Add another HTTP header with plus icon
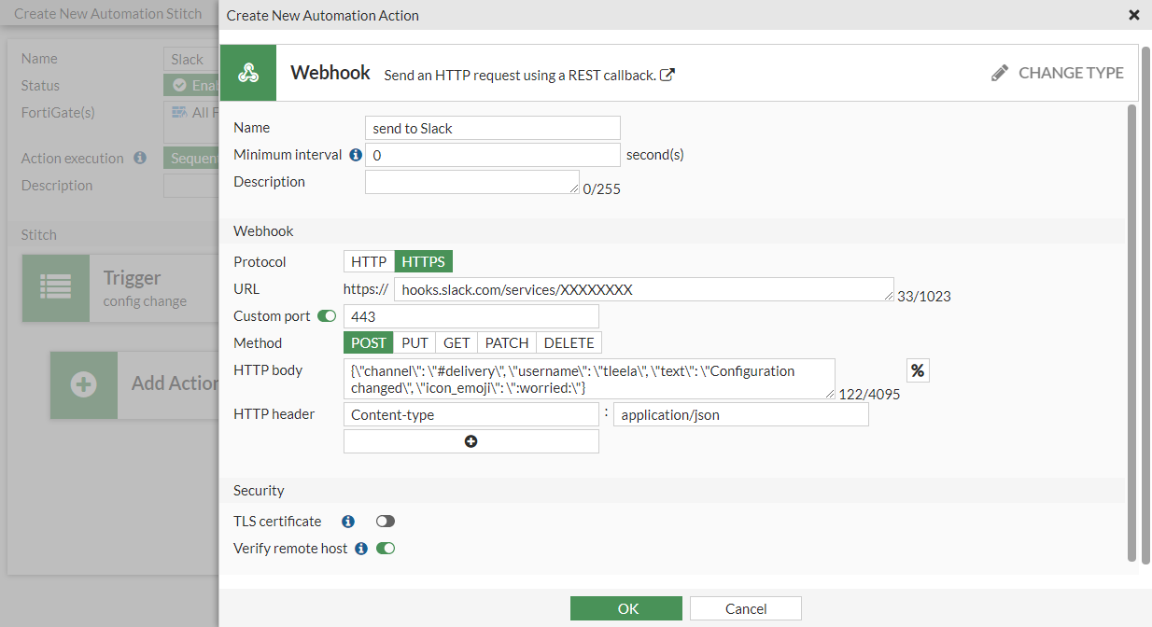 (x=471, y=441)
